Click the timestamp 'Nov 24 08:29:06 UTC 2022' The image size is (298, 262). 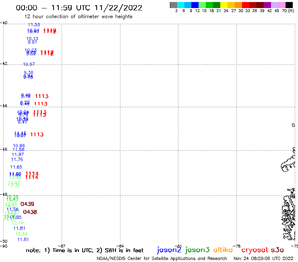263,258
